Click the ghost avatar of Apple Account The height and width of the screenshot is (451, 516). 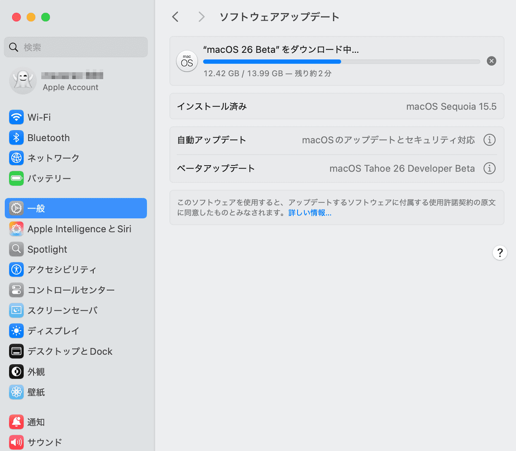tap(23, 80)
